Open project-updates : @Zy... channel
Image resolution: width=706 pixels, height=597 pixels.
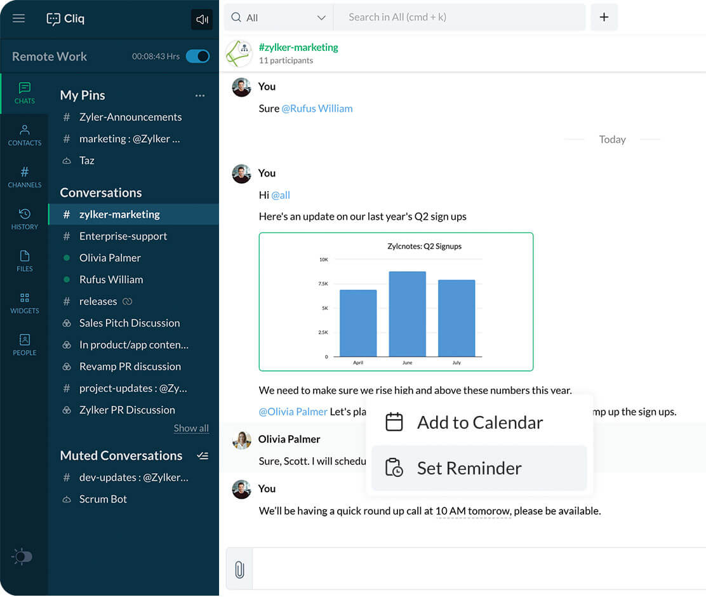pyautogui.click(x=133, y=388)
